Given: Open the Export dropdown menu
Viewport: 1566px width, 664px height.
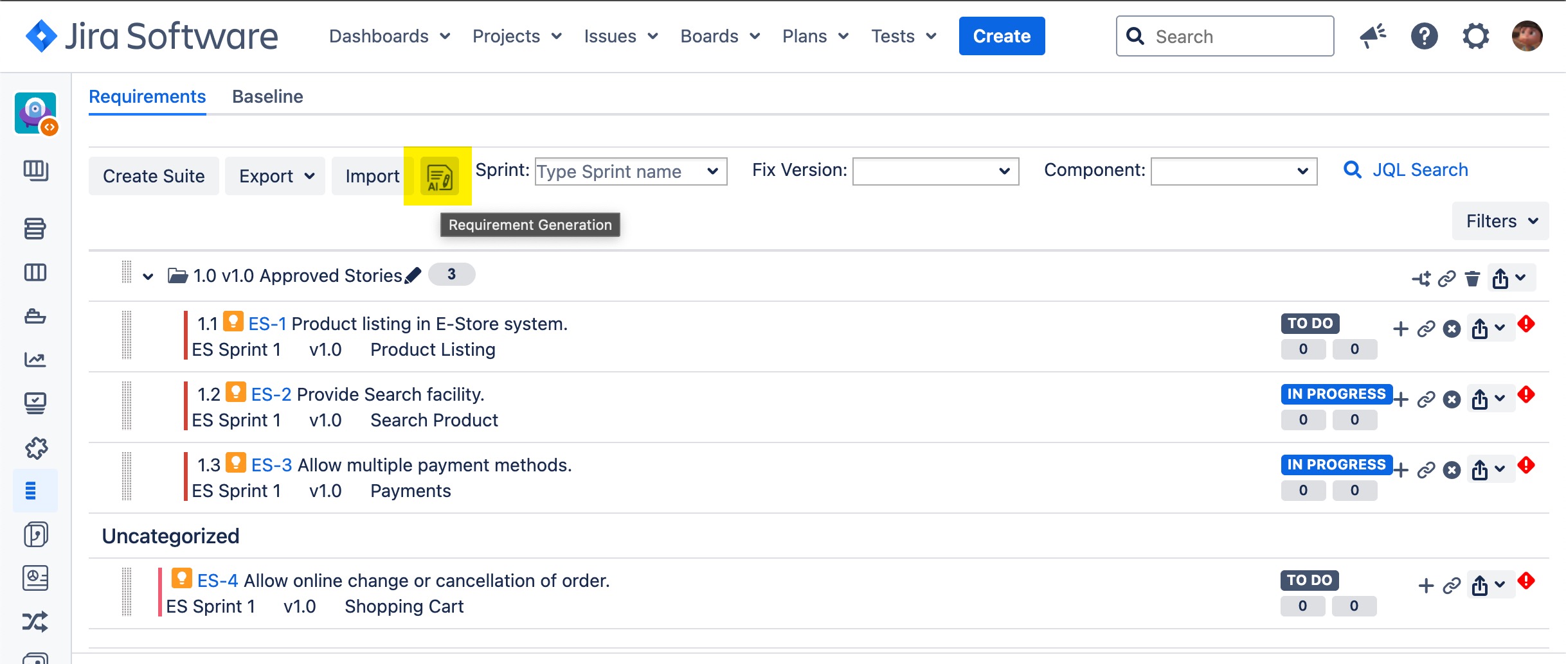Looking at the screenshot, I should (275, 176).
